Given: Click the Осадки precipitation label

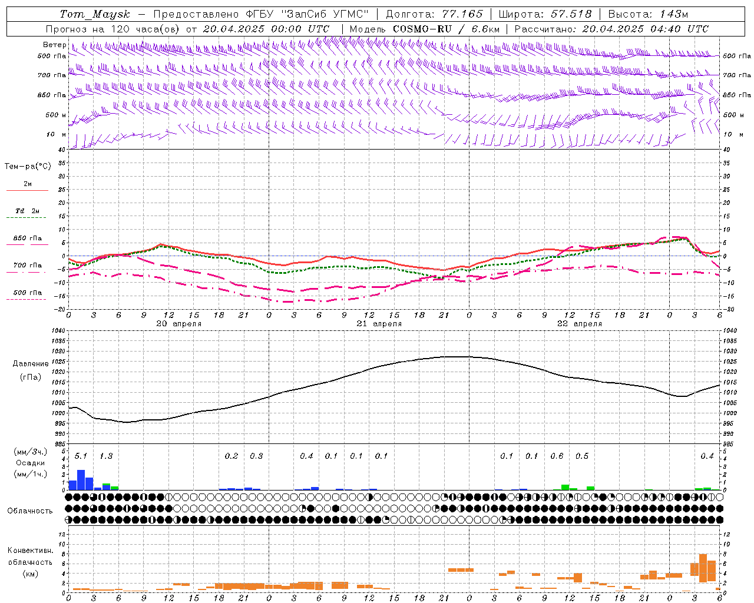Looking at the screenshot, I should [31, 463].
